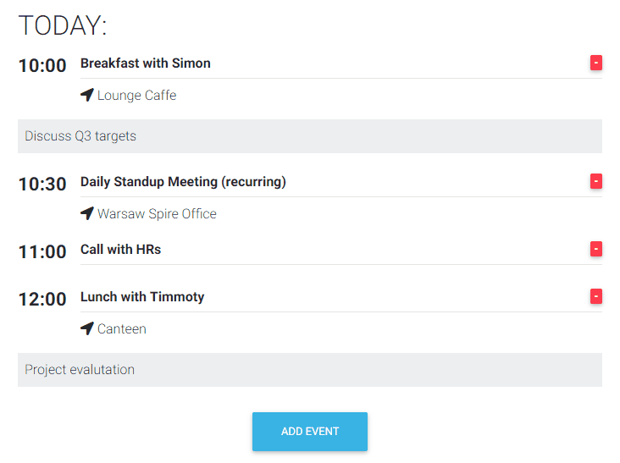Remove the Breakfast with Simon event
Screen dimensions: 620x463
pyautogui.click(x=596, y=63)
